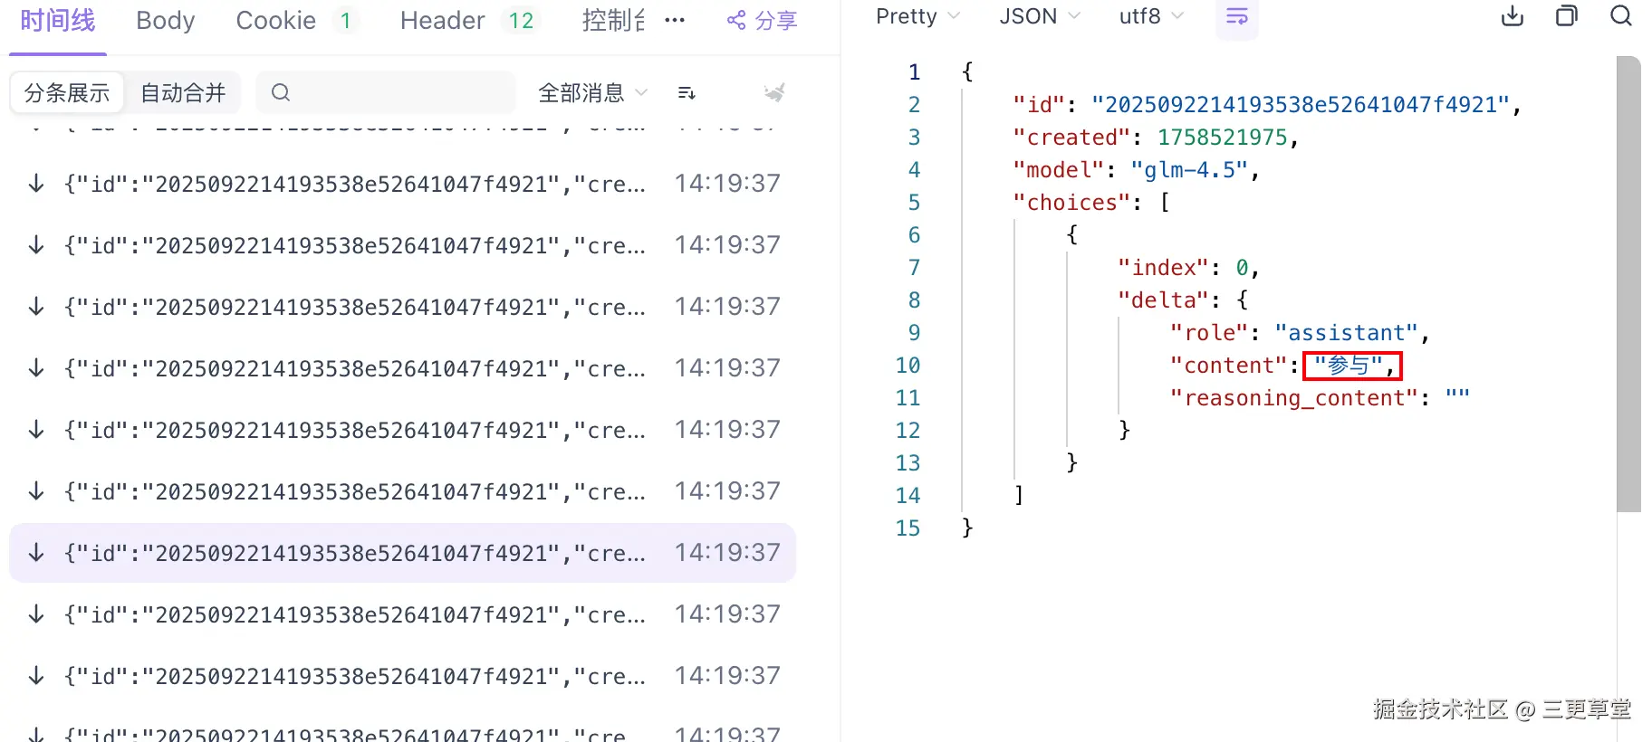Switch to the Body tab

[x=165, y=21]
